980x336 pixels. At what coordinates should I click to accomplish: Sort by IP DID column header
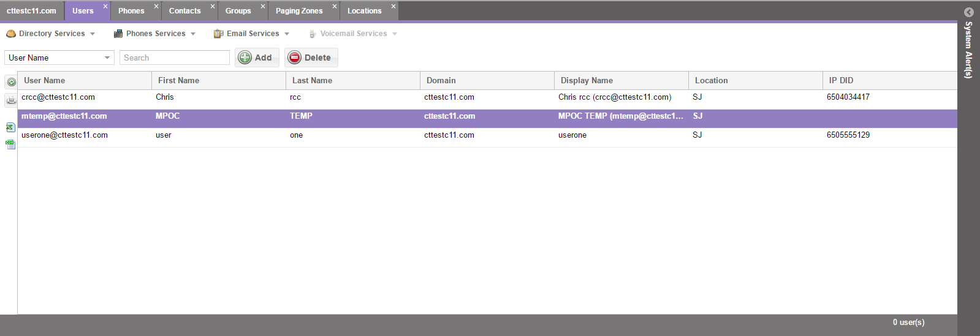[890, 80]
